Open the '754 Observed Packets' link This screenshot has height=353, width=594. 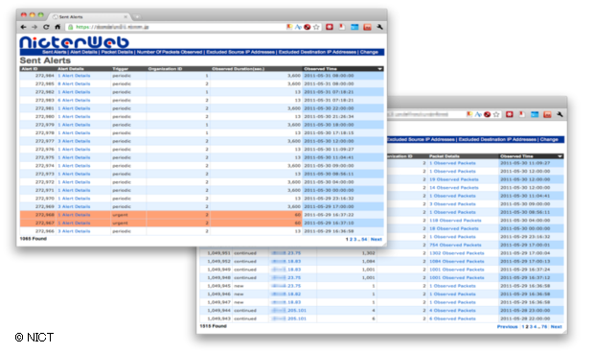(x=455, y=245)
